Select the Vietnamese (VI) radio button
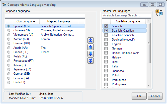The image size is (167, 104). point(9,35)
